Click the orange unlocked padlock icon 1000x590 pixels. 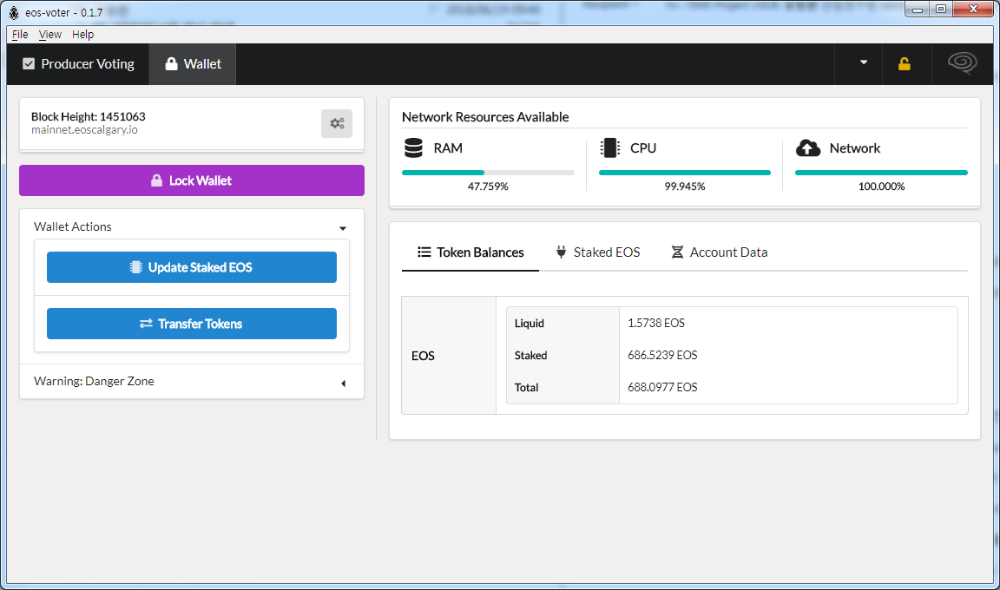coord(905,63)
